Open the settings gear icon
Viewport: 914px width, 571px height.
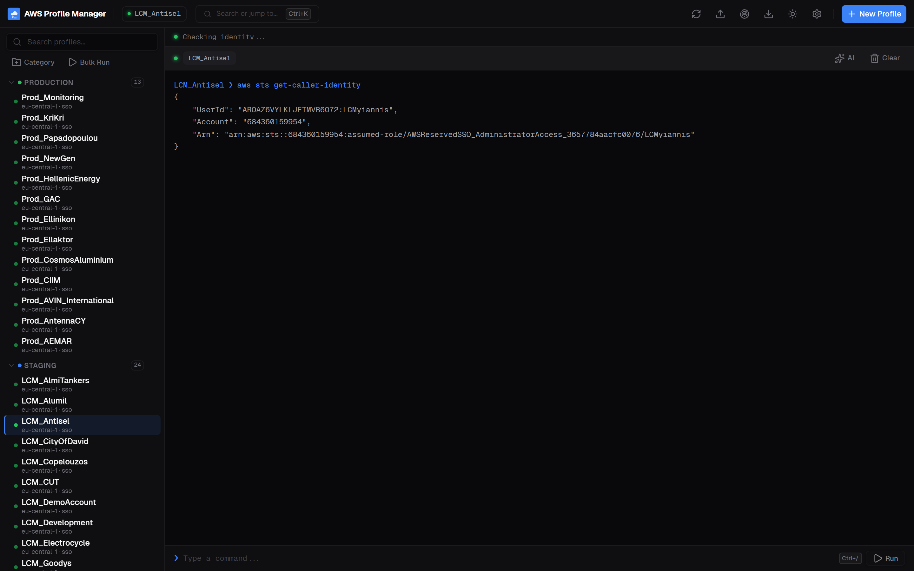(817, 14)
